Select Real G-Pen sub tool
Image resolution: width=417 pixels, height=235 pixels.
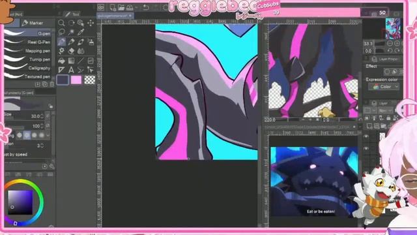27,42
